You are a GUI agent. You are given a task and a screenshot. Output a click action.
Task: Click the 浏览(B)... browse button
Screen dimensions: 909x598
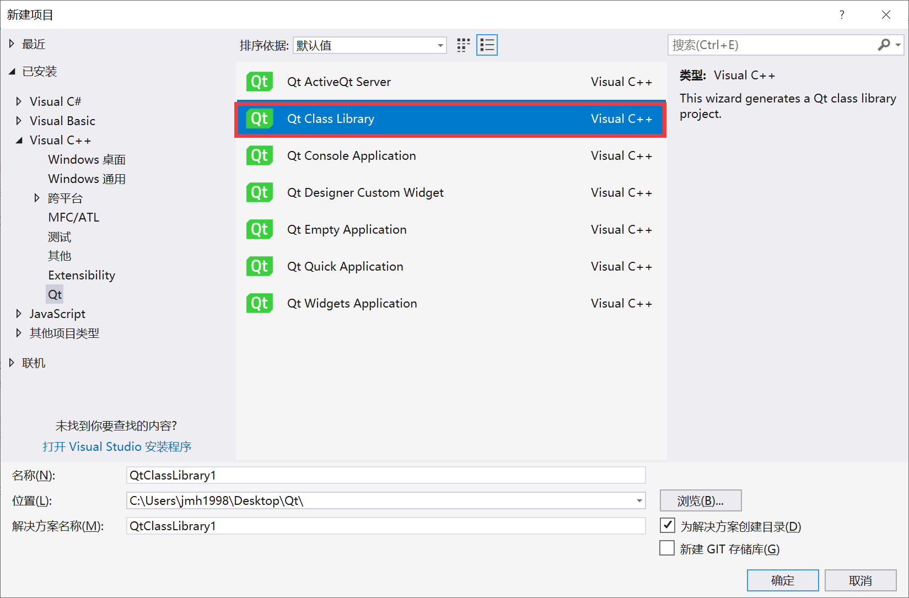700,500
